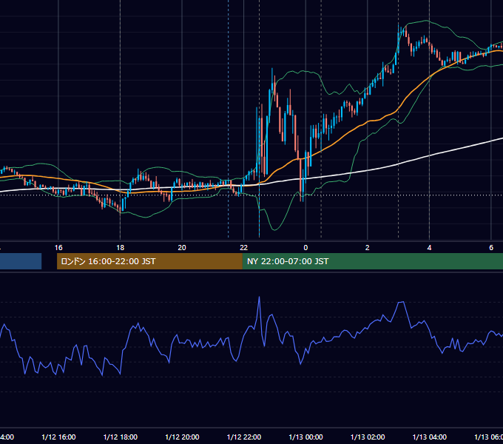Screen dimensions: 503x444
Task: Click the 1/12 18:00 date label
Action: (121, 437)
